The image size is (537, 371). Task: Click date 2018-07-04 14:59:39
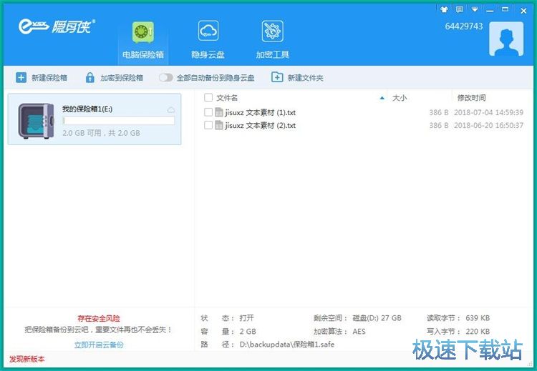pos(488,112)
